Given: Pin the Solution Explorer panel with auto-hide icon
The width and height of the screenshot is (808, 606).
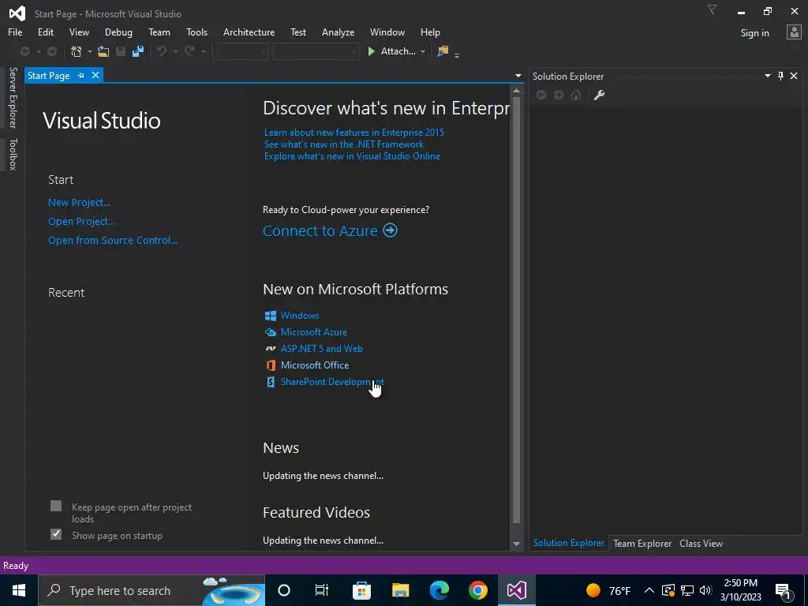Looking at the screenshot, I should pos(780,76).
